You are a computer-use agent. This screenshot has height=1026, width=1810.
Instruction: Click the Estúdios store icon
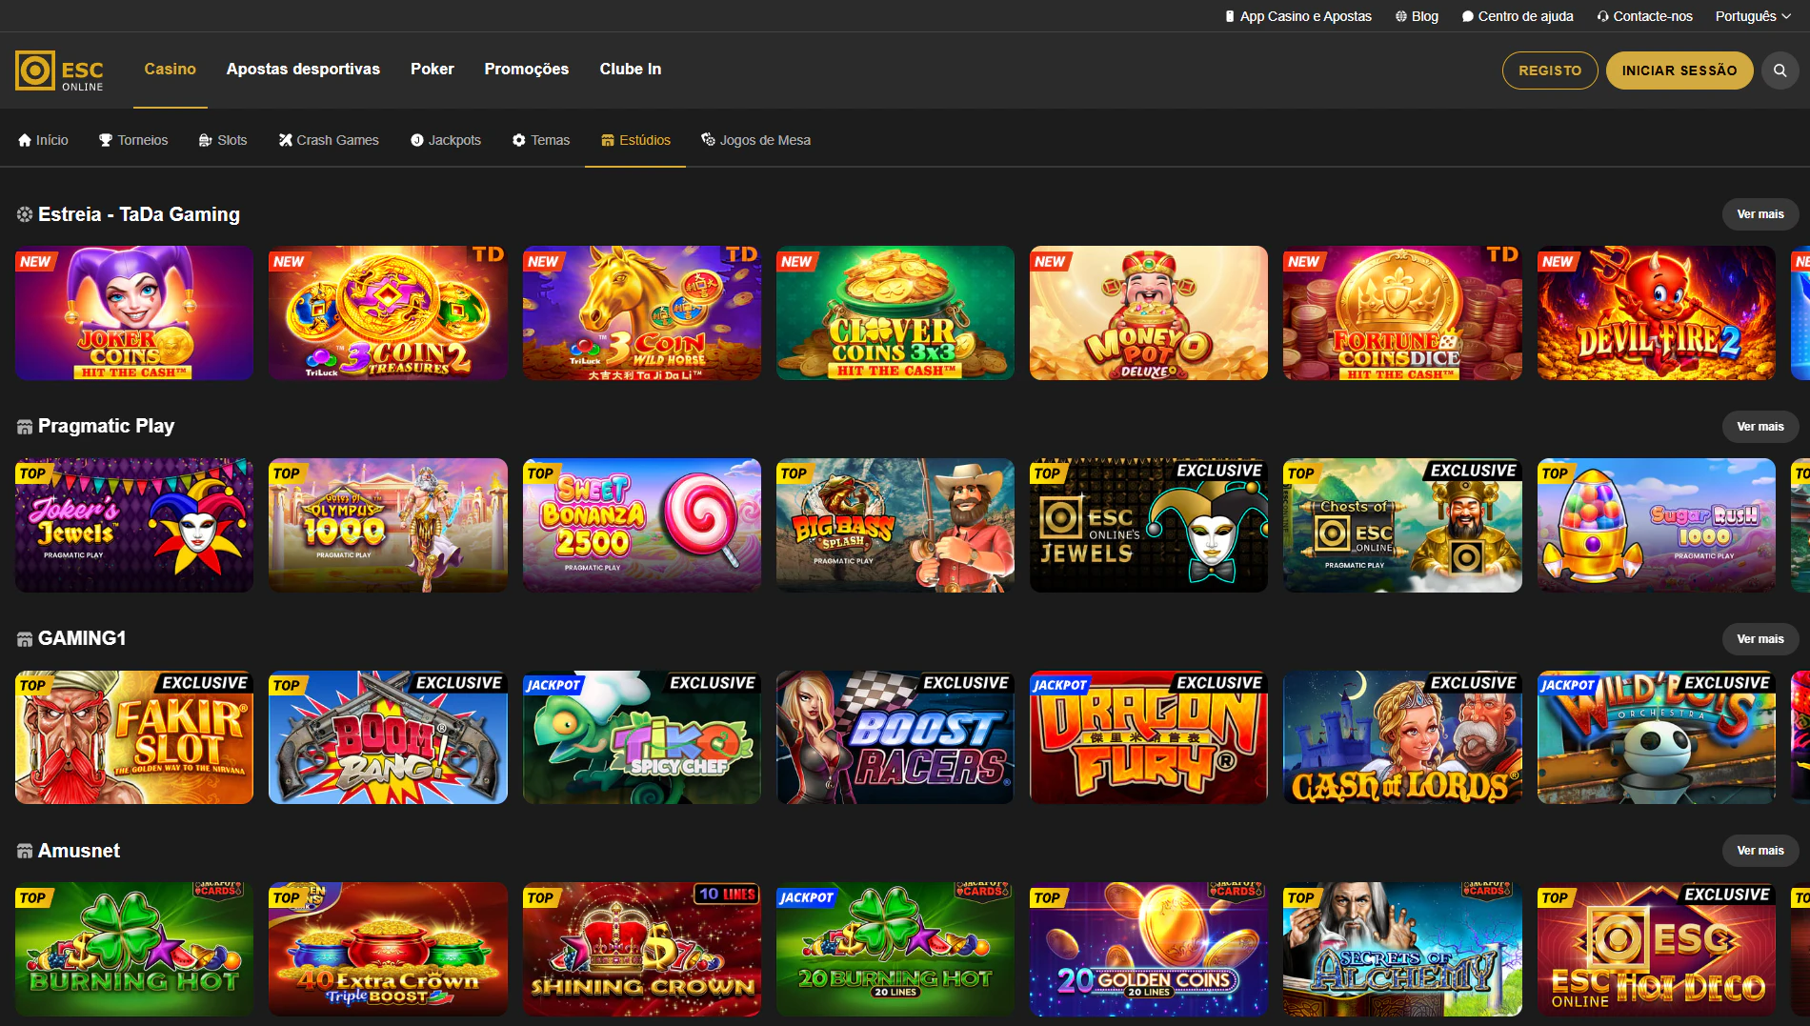point(608,140)
